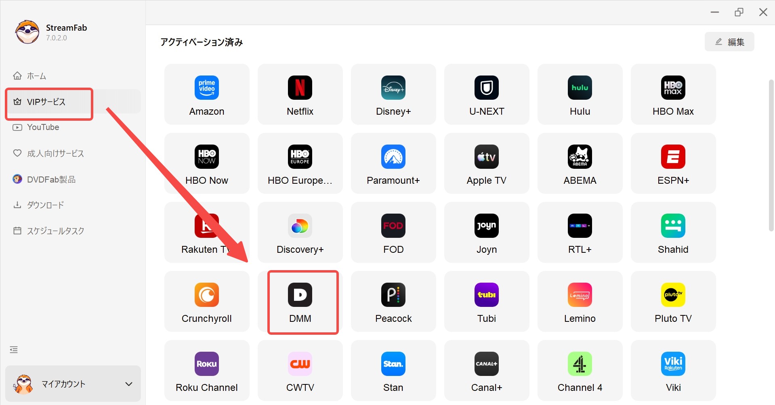Click the 7.0.2.0 version text
Viewport: 775px width, 405px height.
57,38
